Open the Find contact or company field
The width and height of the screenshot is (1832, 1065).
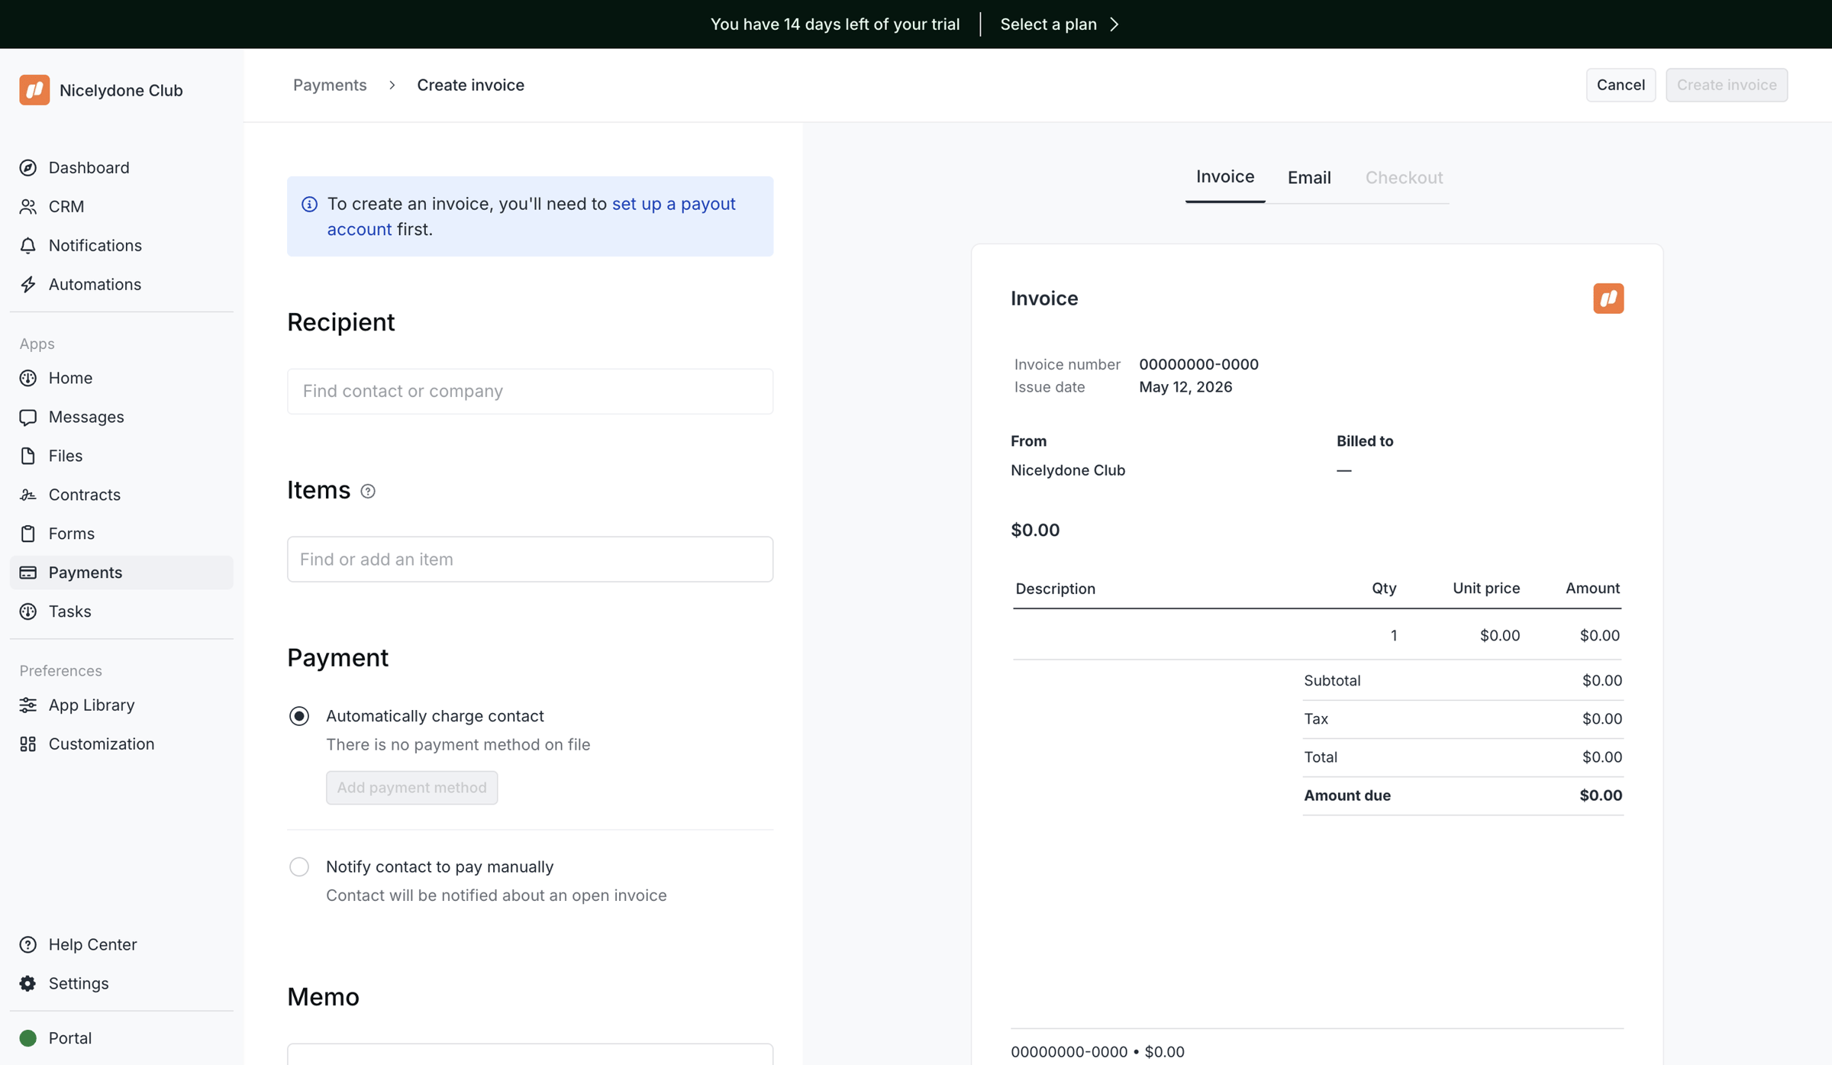point(530,391)
